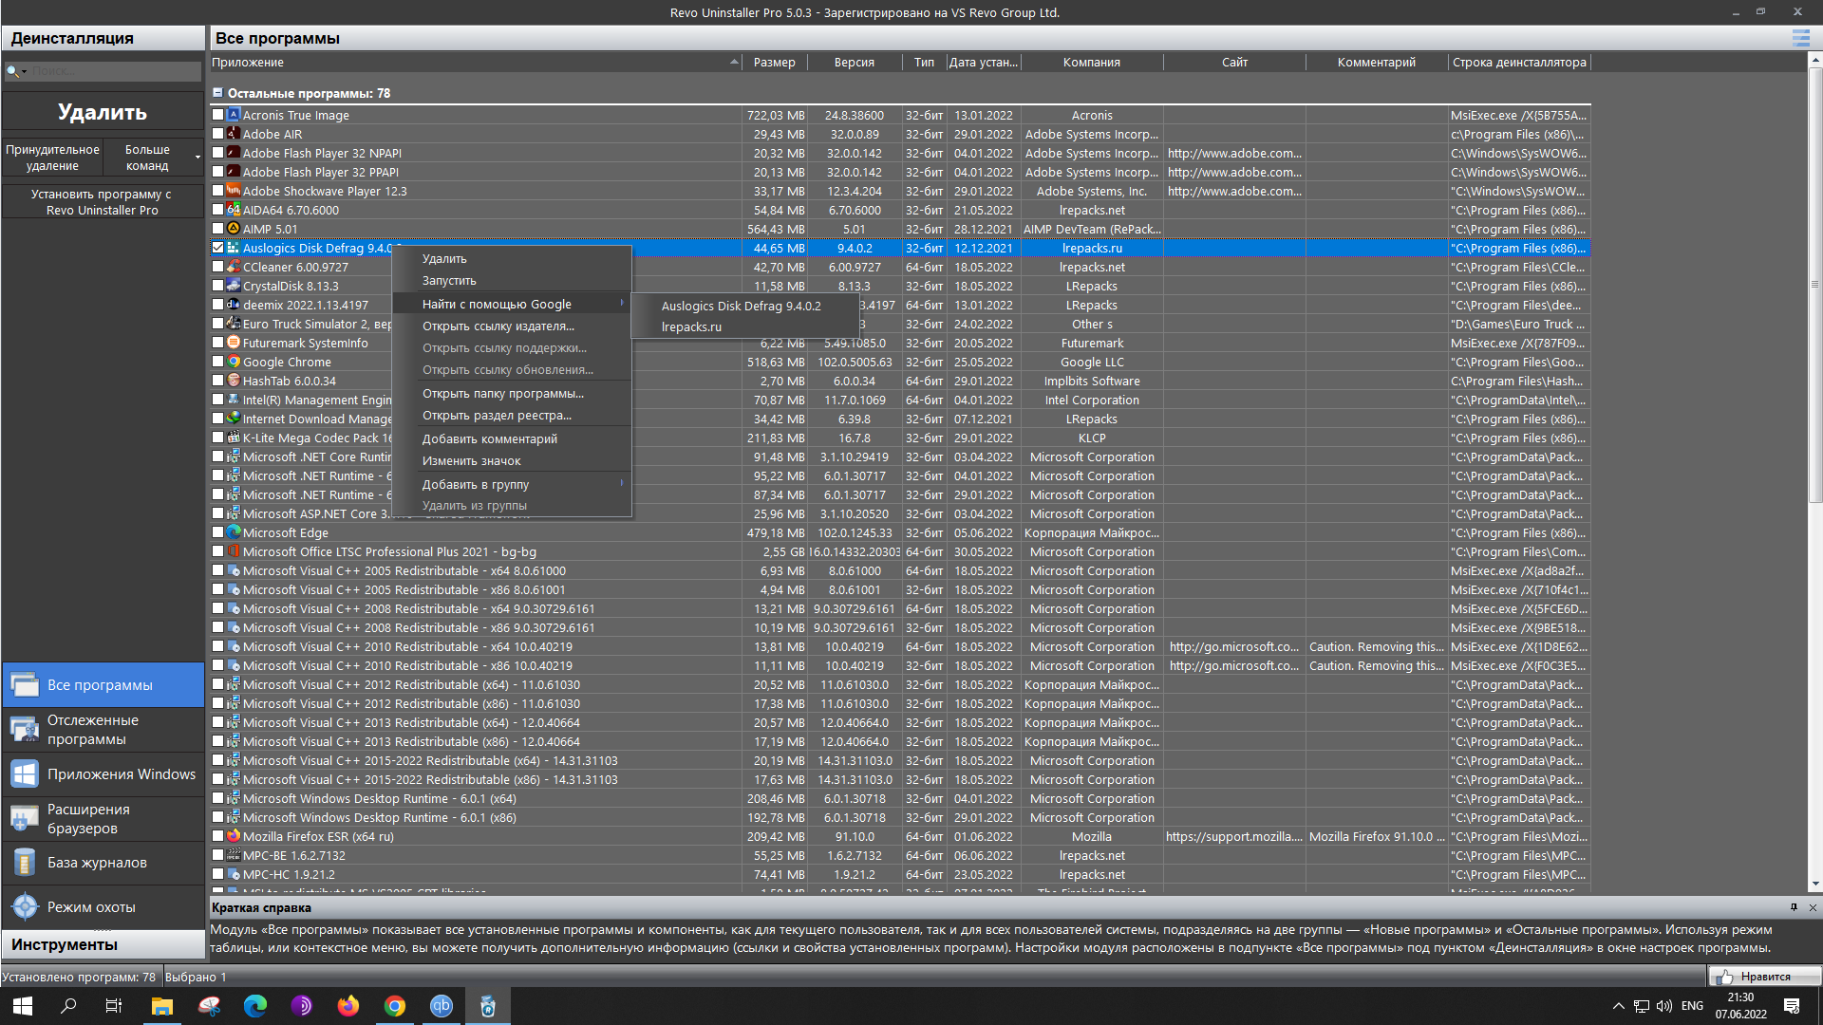1823x1025 pixels.
Task: Open Windows Apps sidebar icon
Action: coord(25,774)
